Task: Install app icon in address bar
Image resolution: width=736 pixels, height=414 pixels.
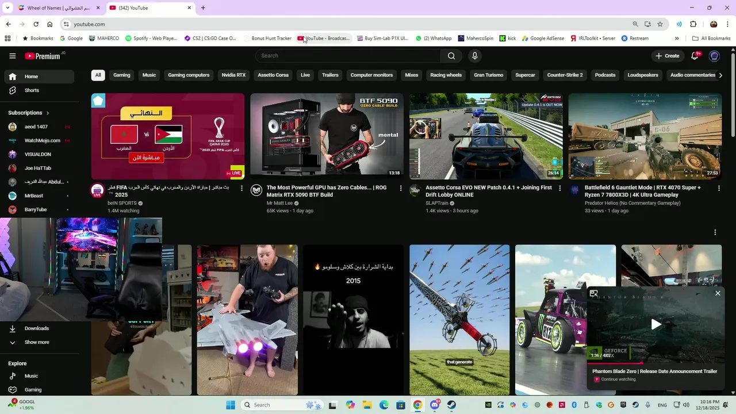Action: click(x=647, y=24)
